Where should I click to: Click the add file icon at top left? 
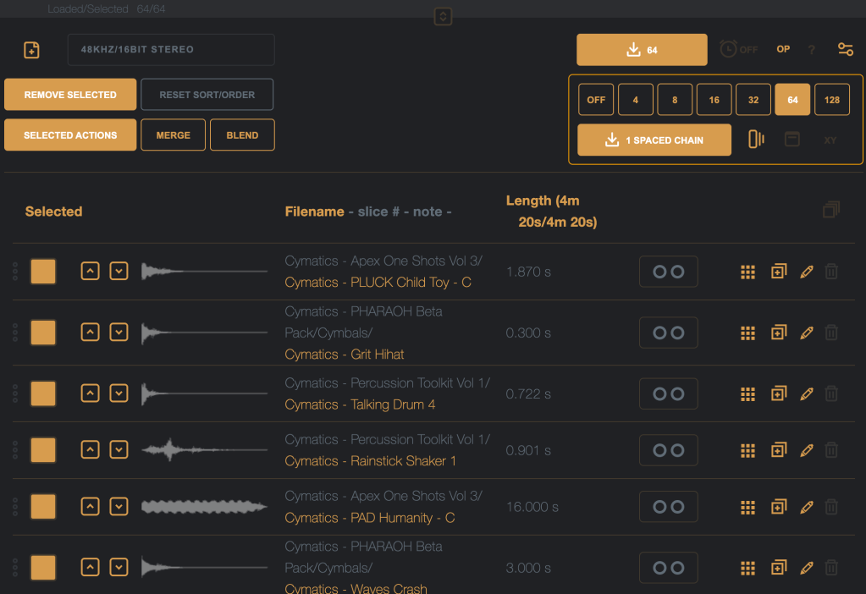click(x=31, y=50)
